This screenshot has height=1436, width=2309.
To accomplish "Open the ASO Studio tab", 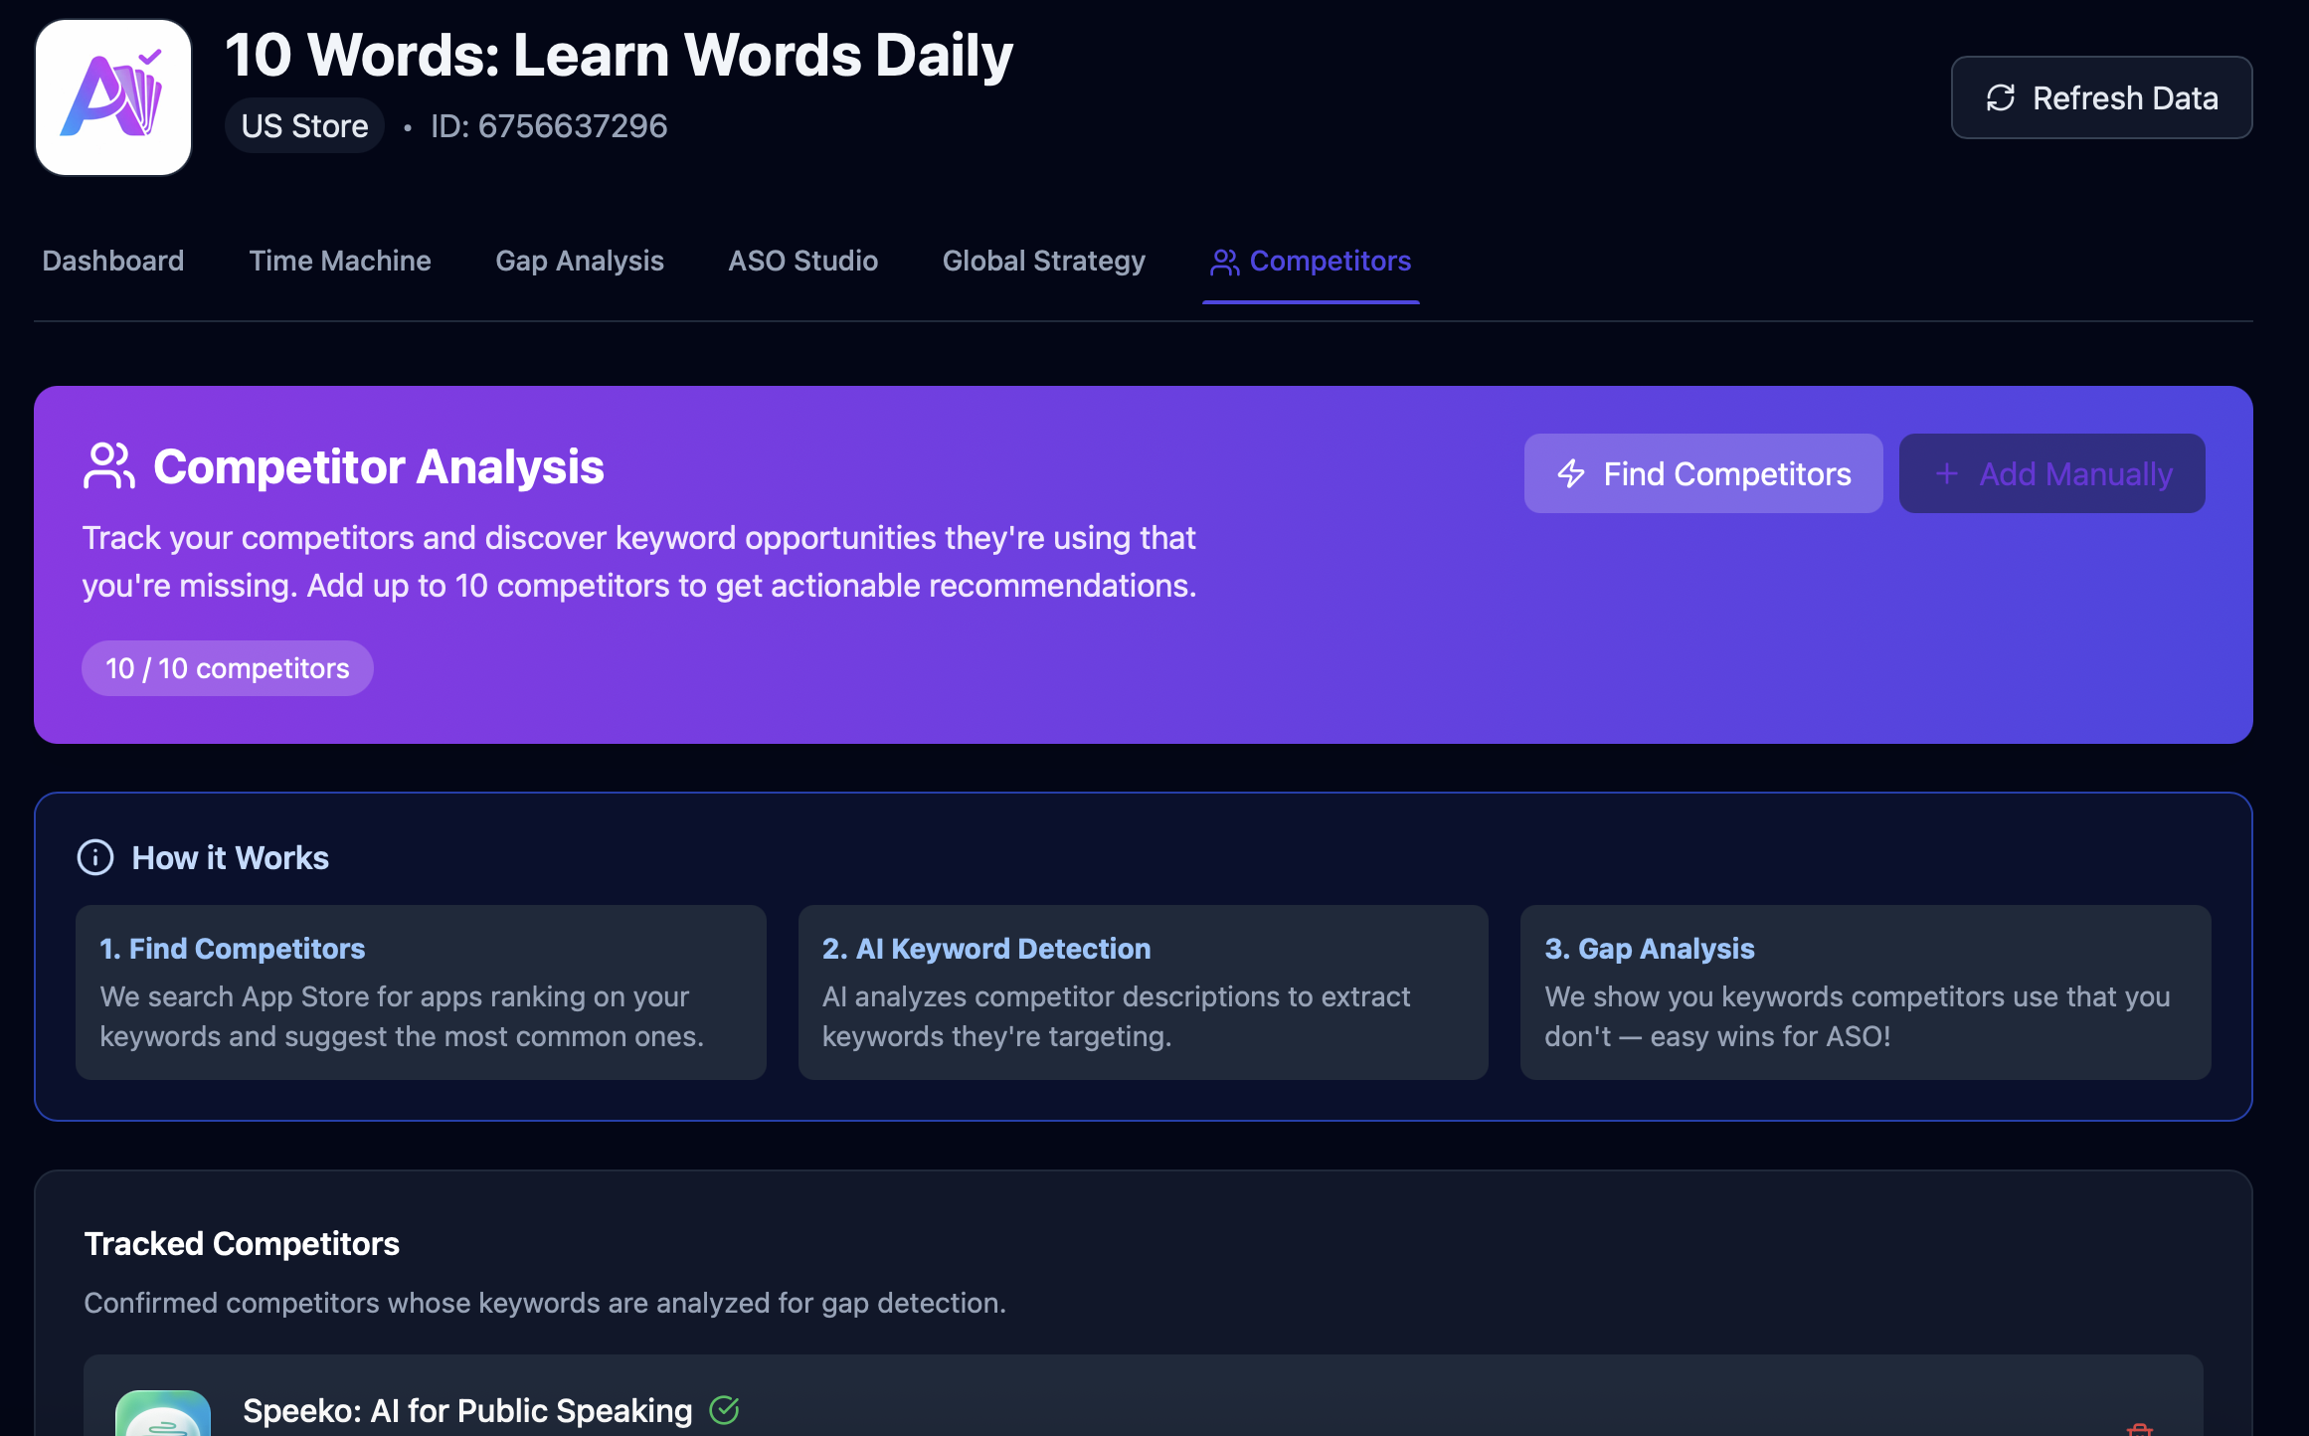I will click(x=803, y=261).
